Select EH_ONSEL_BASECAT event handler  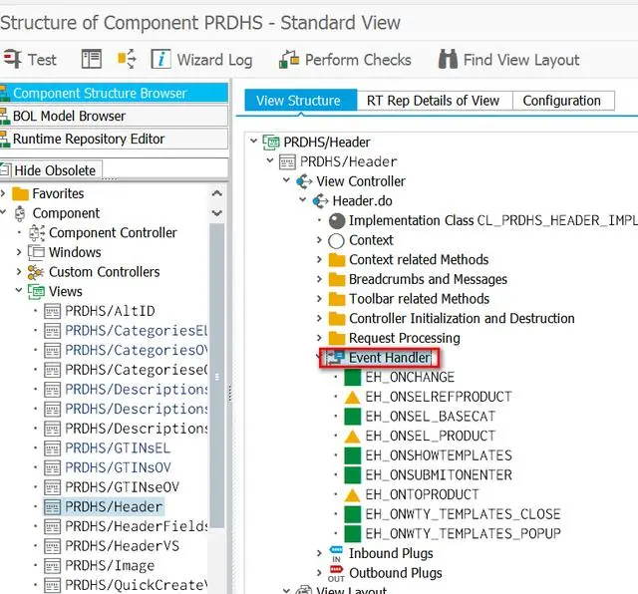point(431,417)
